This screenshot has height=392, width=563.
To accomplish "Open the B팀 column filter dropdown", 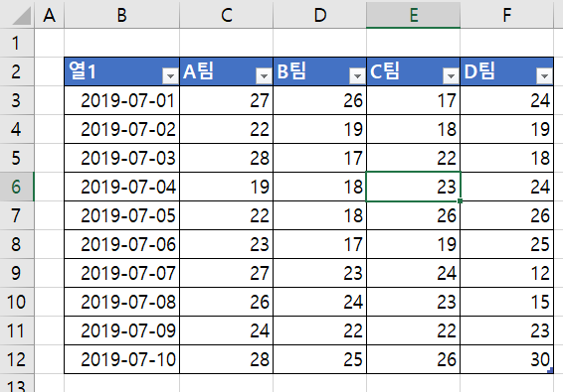I will (x=357, y=75).
